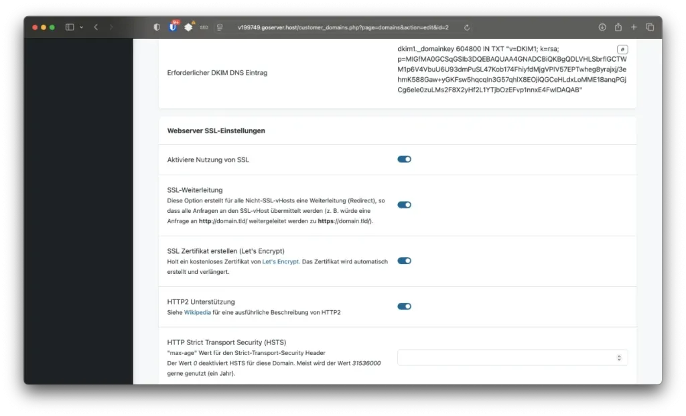686x416 pixels.
Task: Click the stepper arrows in the HSTS field
Action: (618, 357)
